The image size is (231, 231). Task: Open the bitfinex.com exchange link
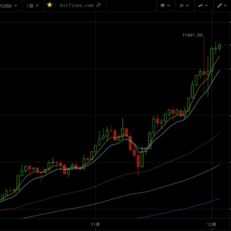tap(77, 5)
